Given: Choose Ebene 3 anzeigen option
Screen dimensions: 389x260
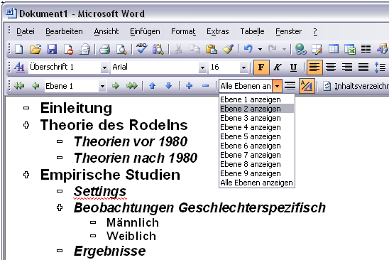Looking at the screenshot, I should tap(257, 118).
